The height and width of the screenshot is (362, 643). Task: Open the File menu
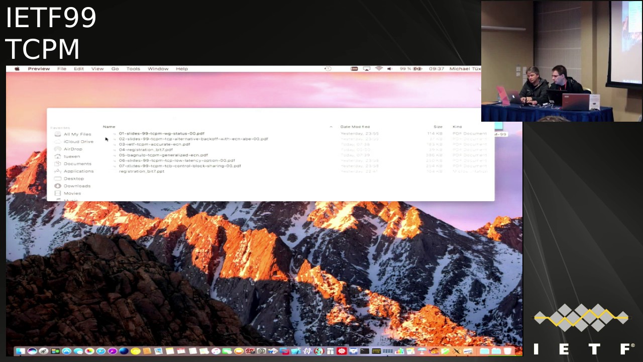coord(62,69)
